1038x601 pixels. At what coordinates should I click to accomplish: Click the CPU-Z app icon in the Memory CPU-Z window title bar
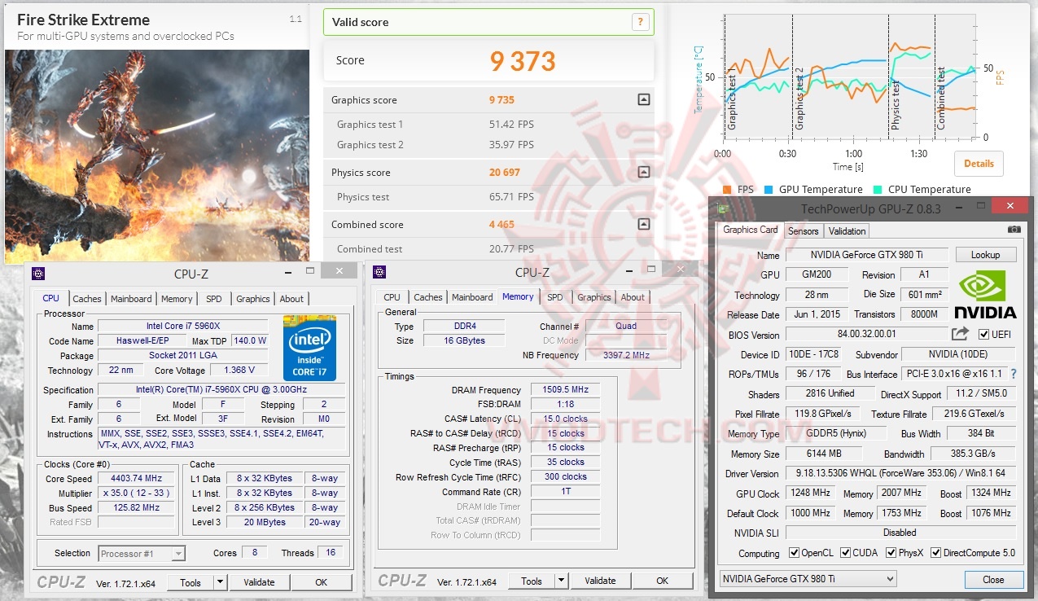tap(379, 272)
